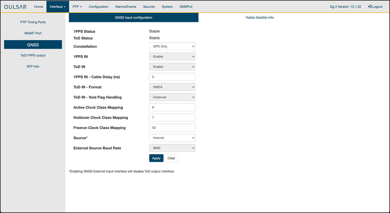390x213 pixels.
Task: Expand the ToD IN Format dropdown
Action: coord(172,87)
